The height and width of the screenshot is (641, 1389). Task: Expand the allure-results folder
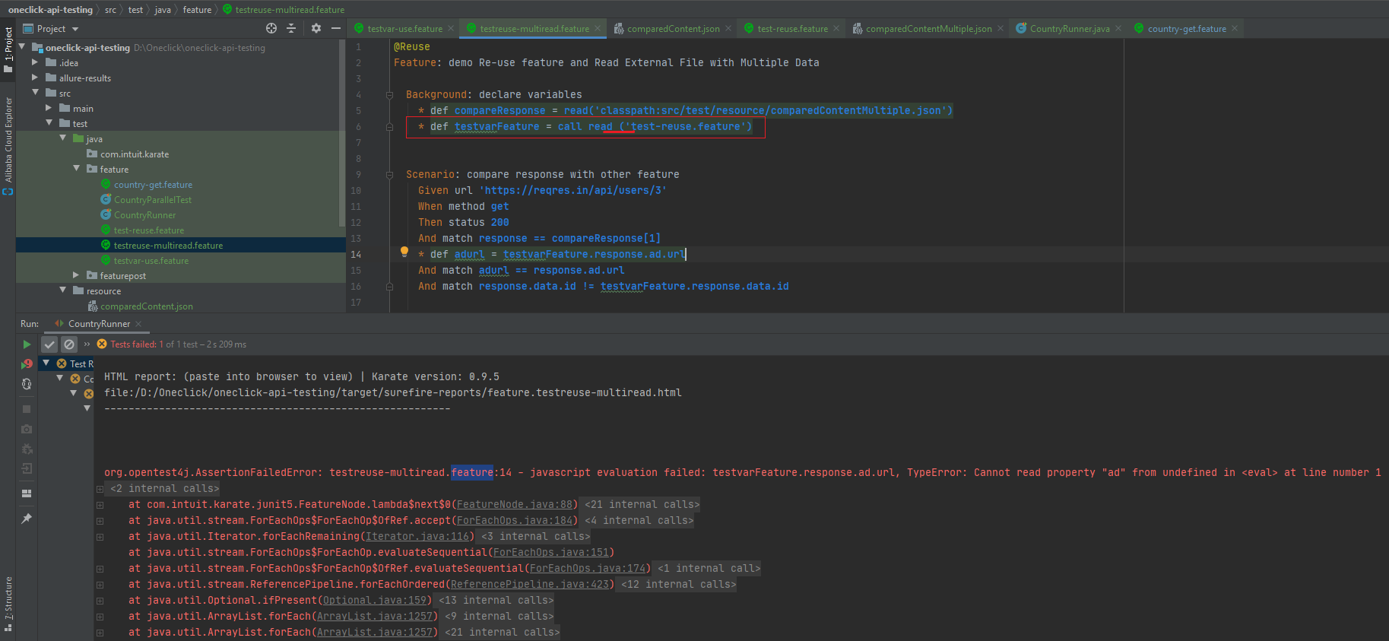[x=35, y=78]
